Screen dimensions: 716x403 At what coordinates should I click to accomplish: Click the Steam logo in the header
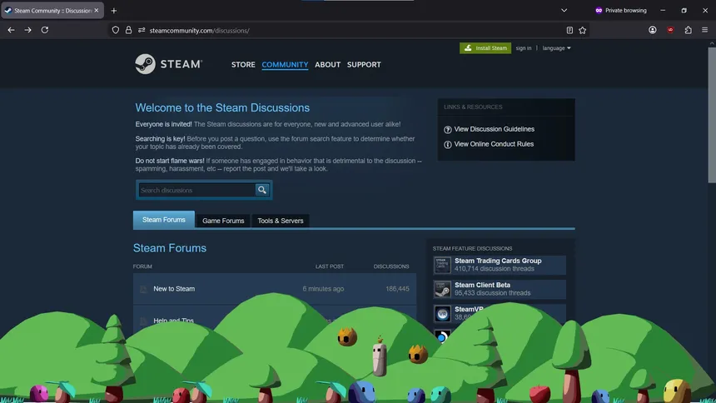coord(168,64)
